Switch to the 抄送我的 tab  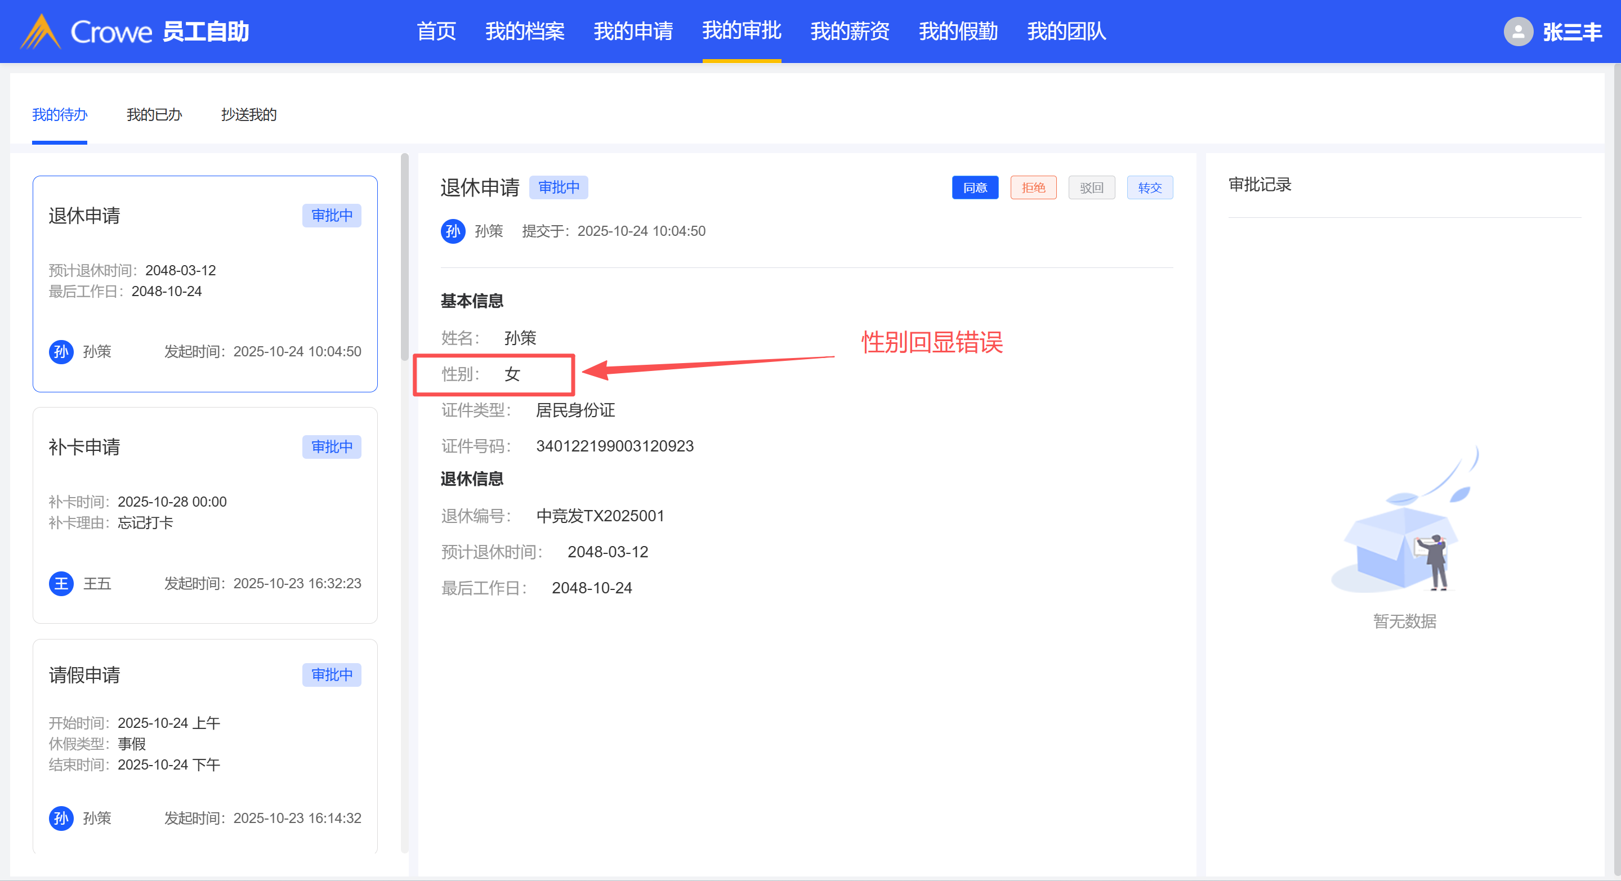(248, 114)
